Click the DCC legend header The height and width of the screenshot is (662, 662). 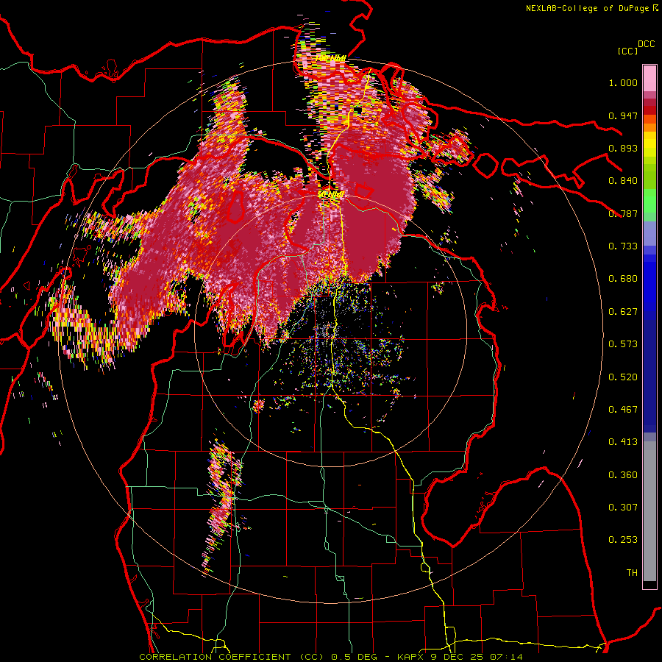point(647,44)
